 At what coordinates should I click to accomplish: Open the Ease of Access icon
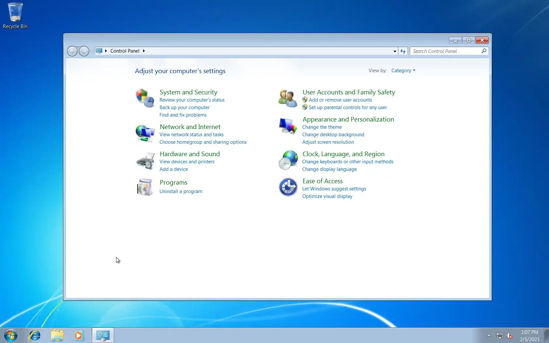288,187
